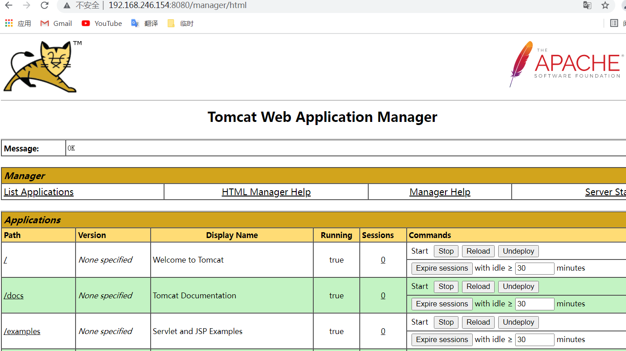Screen dimensions: 626x351
Task: Open the YouTube bookmark
Action: (x=102, y=23)
